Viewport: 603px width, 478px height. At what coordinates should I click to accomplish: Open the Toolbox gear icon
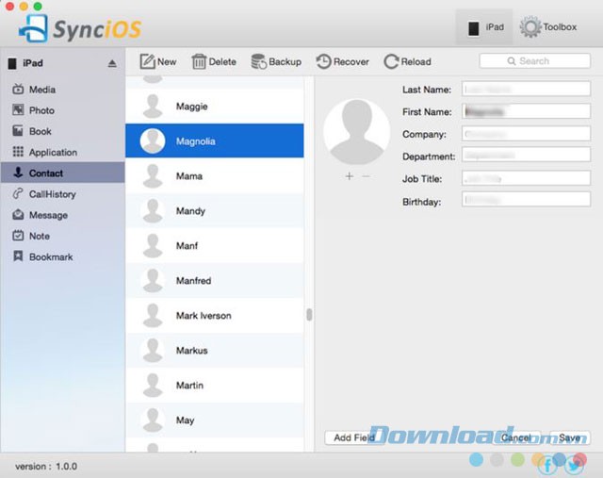pyautogui.click(x=530, y=27)
